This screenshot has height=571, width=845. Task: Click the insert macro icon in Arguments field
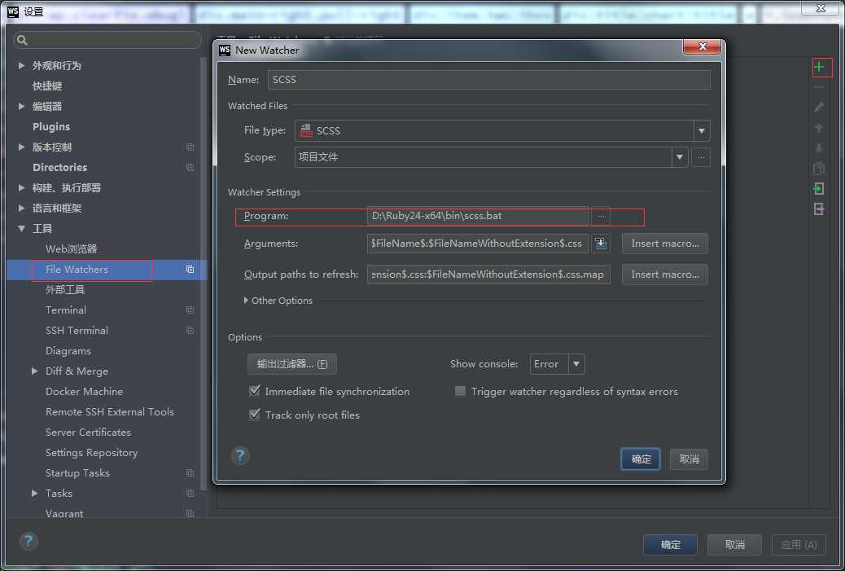[x=601, y=244]
